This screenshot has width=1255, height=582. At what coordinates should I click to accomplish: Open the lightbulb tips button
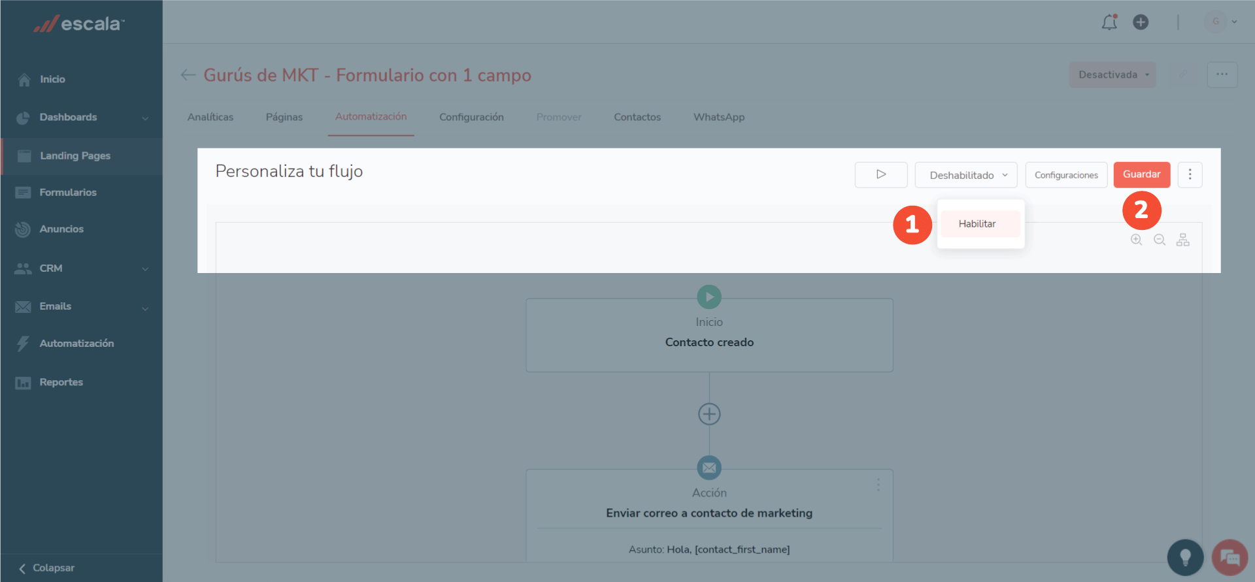(1185, 557)
